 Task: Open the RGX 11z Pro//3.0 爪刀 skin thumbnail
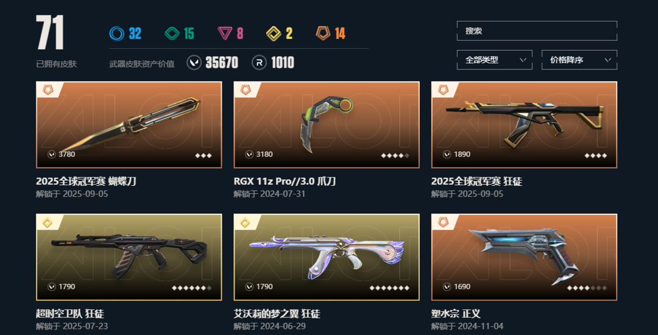327,124
